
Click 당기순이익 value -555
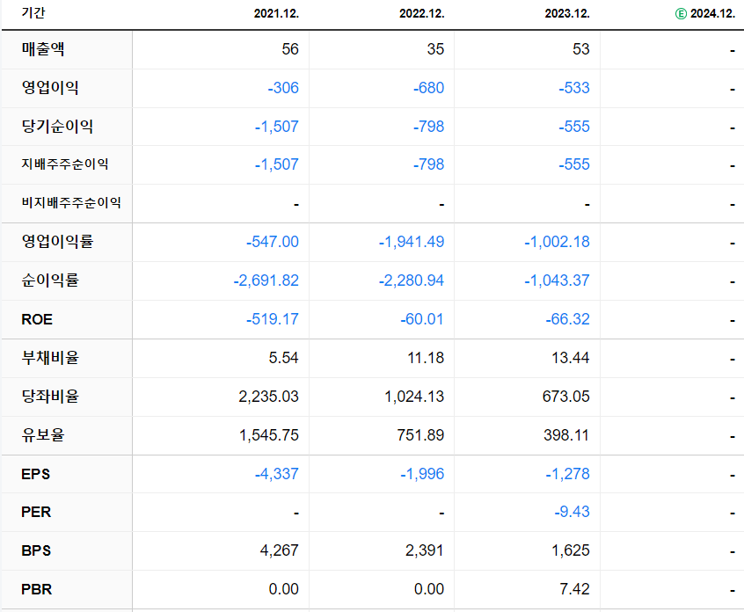point(574,127)
